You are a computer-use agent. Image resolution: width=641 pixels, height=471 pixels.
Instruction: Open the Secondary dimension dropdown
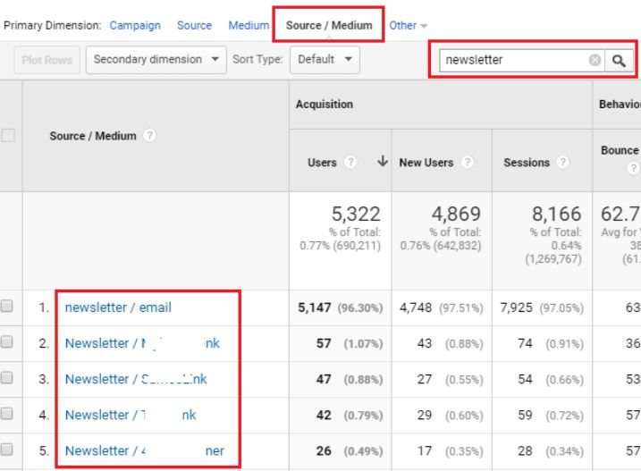pyautogui.click(x=156, y=60)
